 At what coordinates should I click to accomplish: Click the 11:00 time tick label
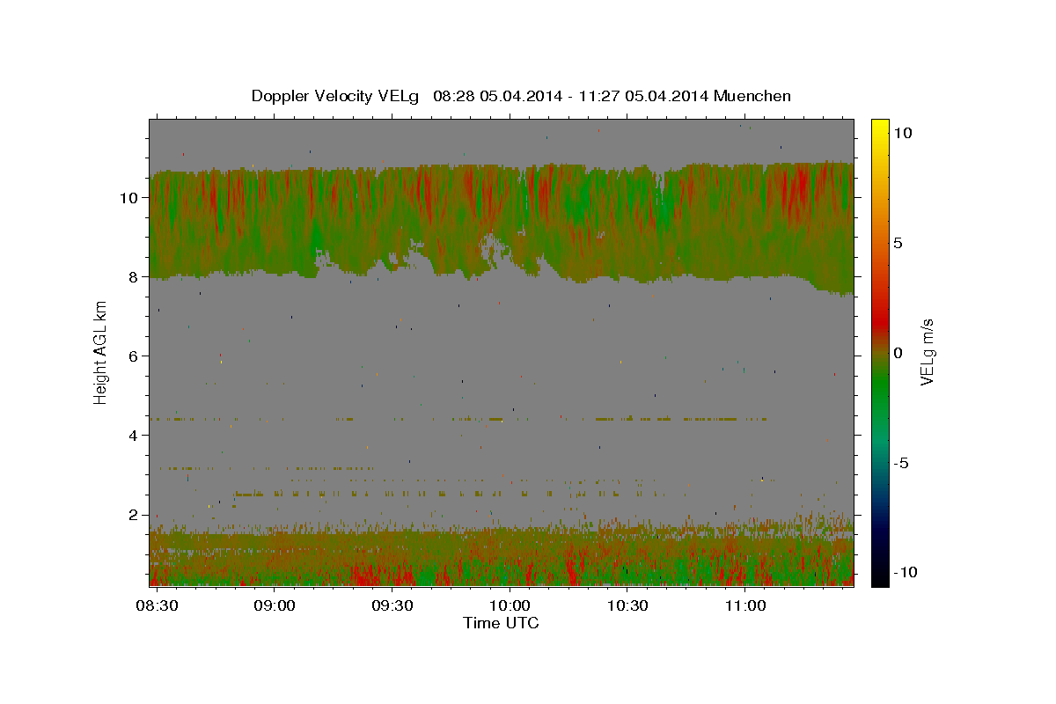[x=744, y=606]
